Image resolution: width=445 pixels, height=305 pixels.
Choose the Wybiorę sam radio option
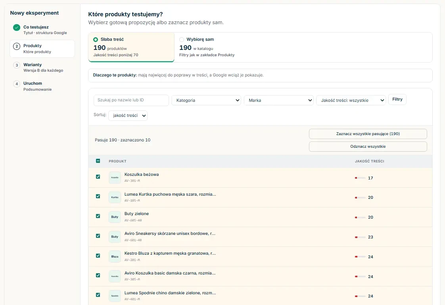pyautogui.click(x=182, y=39)
